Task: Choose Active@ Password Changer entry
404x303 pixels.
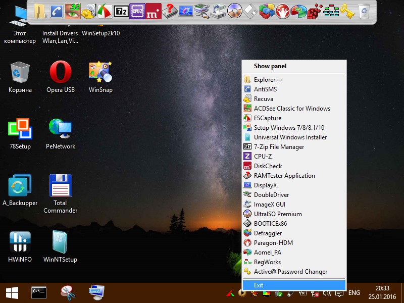Action: (x=294, y=272)
